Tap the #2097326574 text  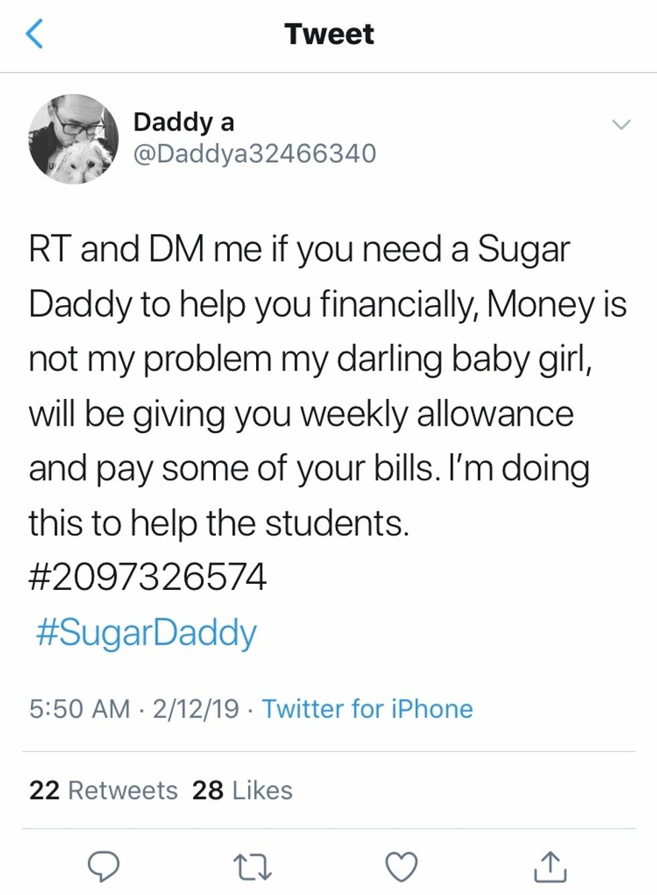pos(147,577)
